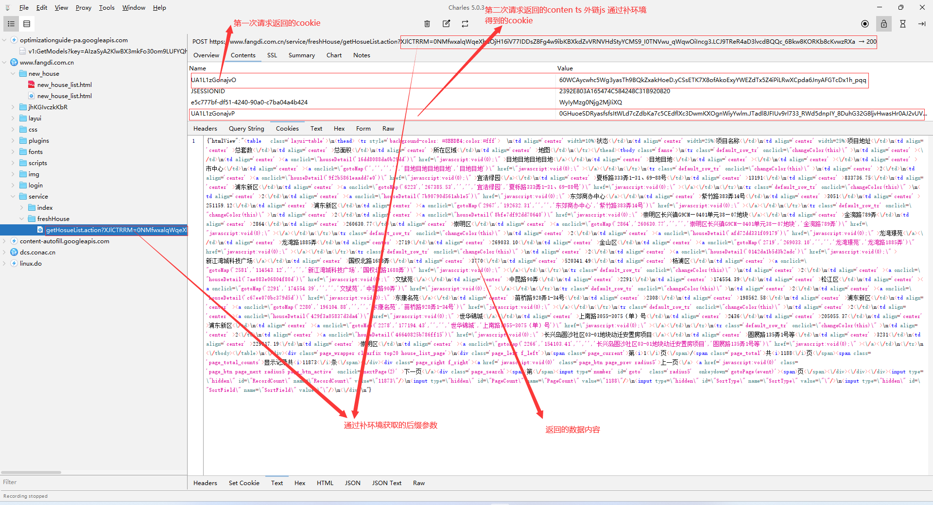The image size is (933, 505).
Task: Toggle SSL proxying lock icon
Action: pos(884,24)
